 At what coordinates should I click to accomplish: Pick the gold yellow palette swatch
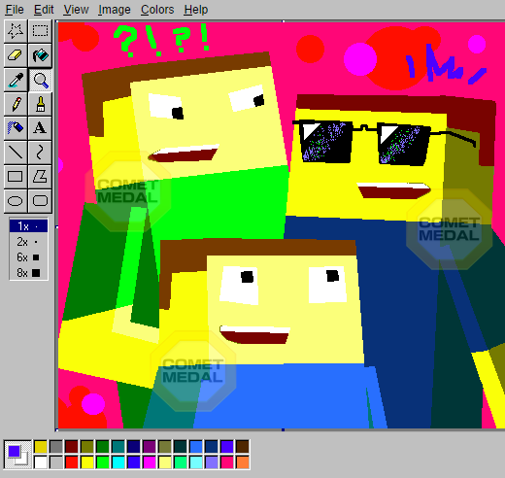pyautogui.click(x=41, y=447)
